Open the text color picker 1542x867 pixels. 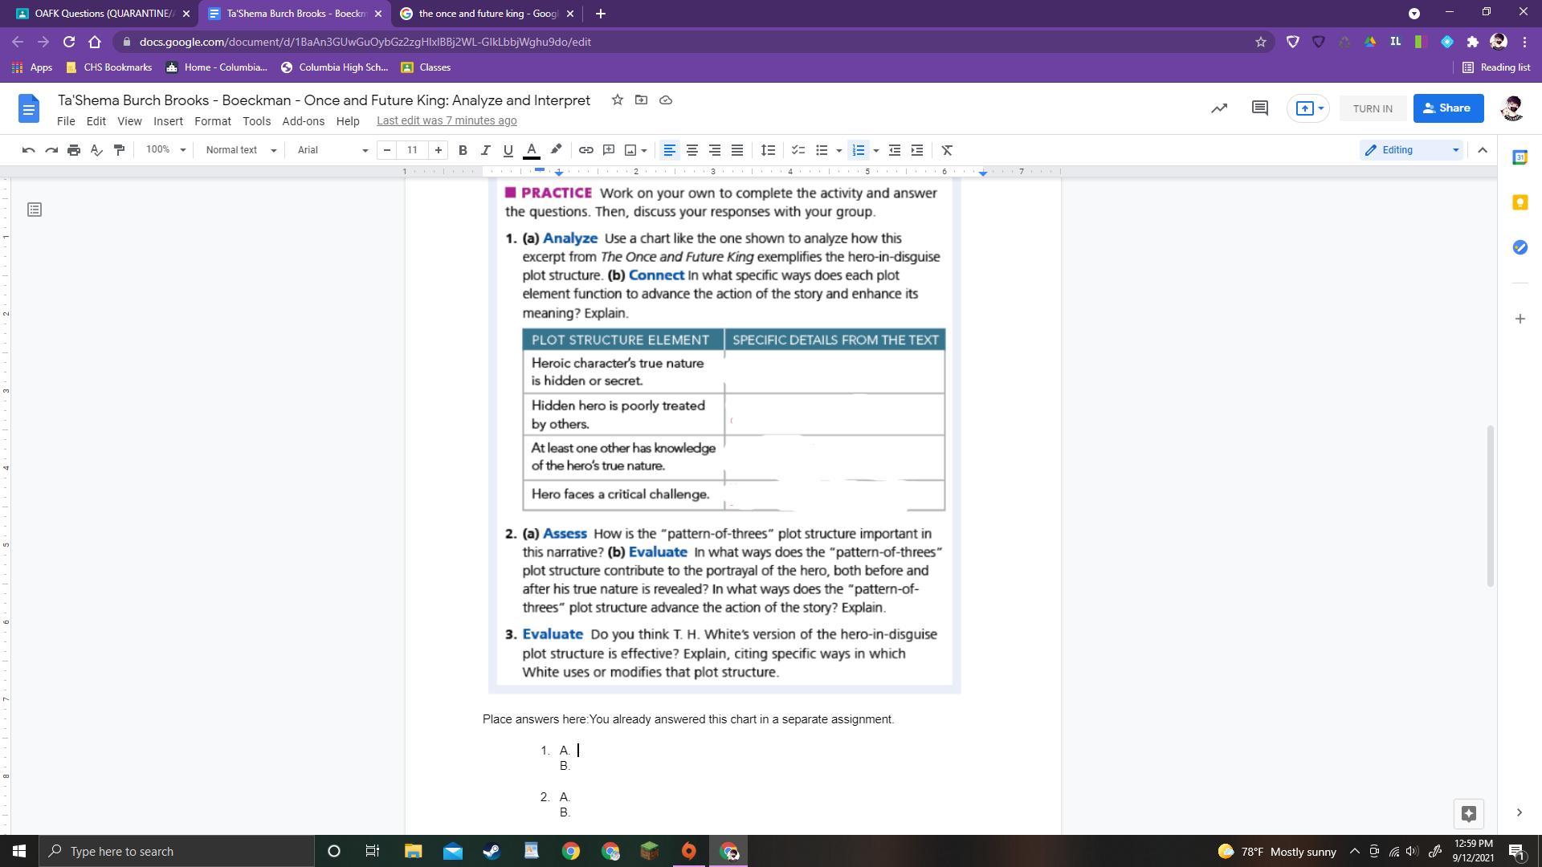531,150
